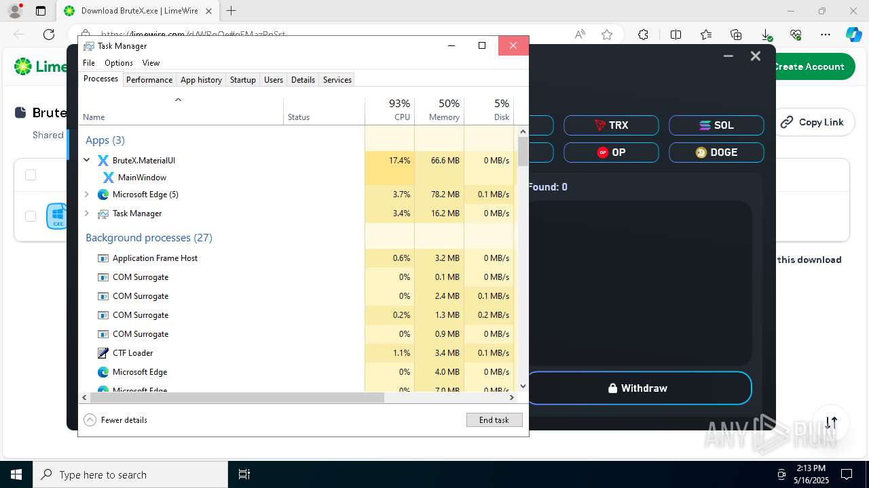869x488 pixels.
Task: Open the Windows Start menu
Action: point(16,474)
